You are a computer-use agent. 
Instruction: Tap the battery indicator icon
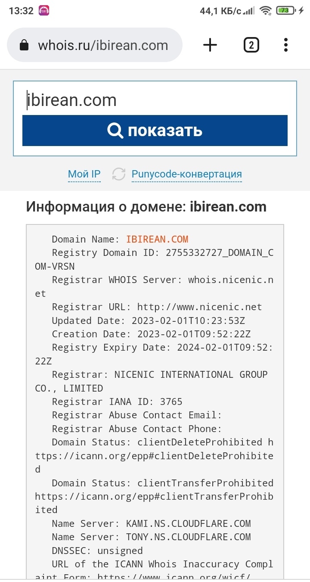tap(286, 10)
